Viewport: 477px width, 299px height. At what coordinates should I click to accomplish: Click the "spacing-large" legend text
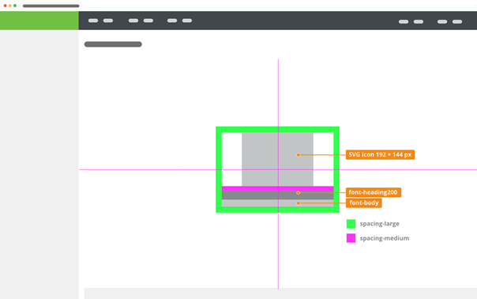[x=379, y=224]
